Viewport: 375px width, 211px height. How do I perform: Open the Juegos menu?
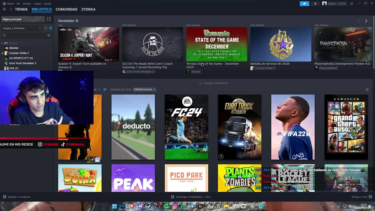(x=37, y=4)
